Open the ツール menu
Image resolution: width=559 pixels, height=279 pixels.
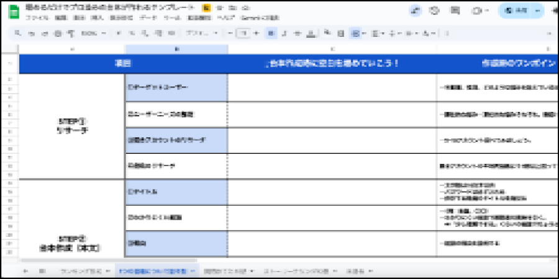(x=172, y=18)
